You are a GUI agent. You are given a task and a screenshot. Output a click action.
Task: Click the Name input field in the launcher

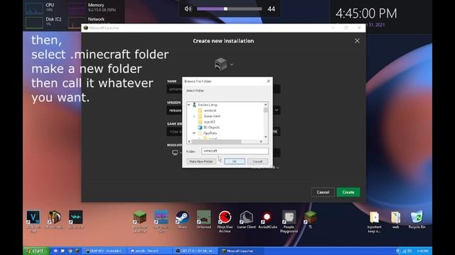[223, 89]
